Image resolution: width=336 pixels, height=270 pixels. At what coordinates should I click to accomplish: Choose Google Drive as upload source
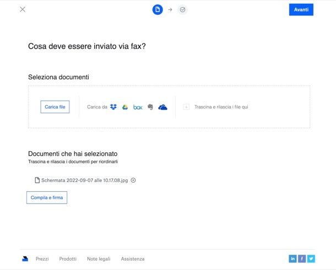pos(125,107)
